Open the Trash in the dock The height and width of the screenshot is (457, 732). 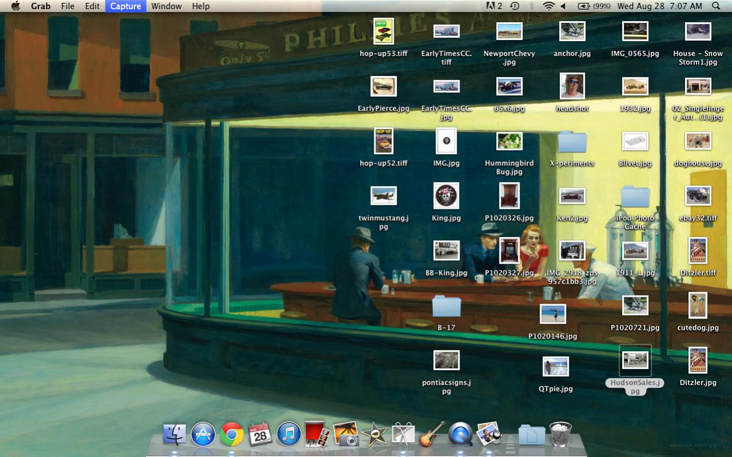click(x=560, y=435)
